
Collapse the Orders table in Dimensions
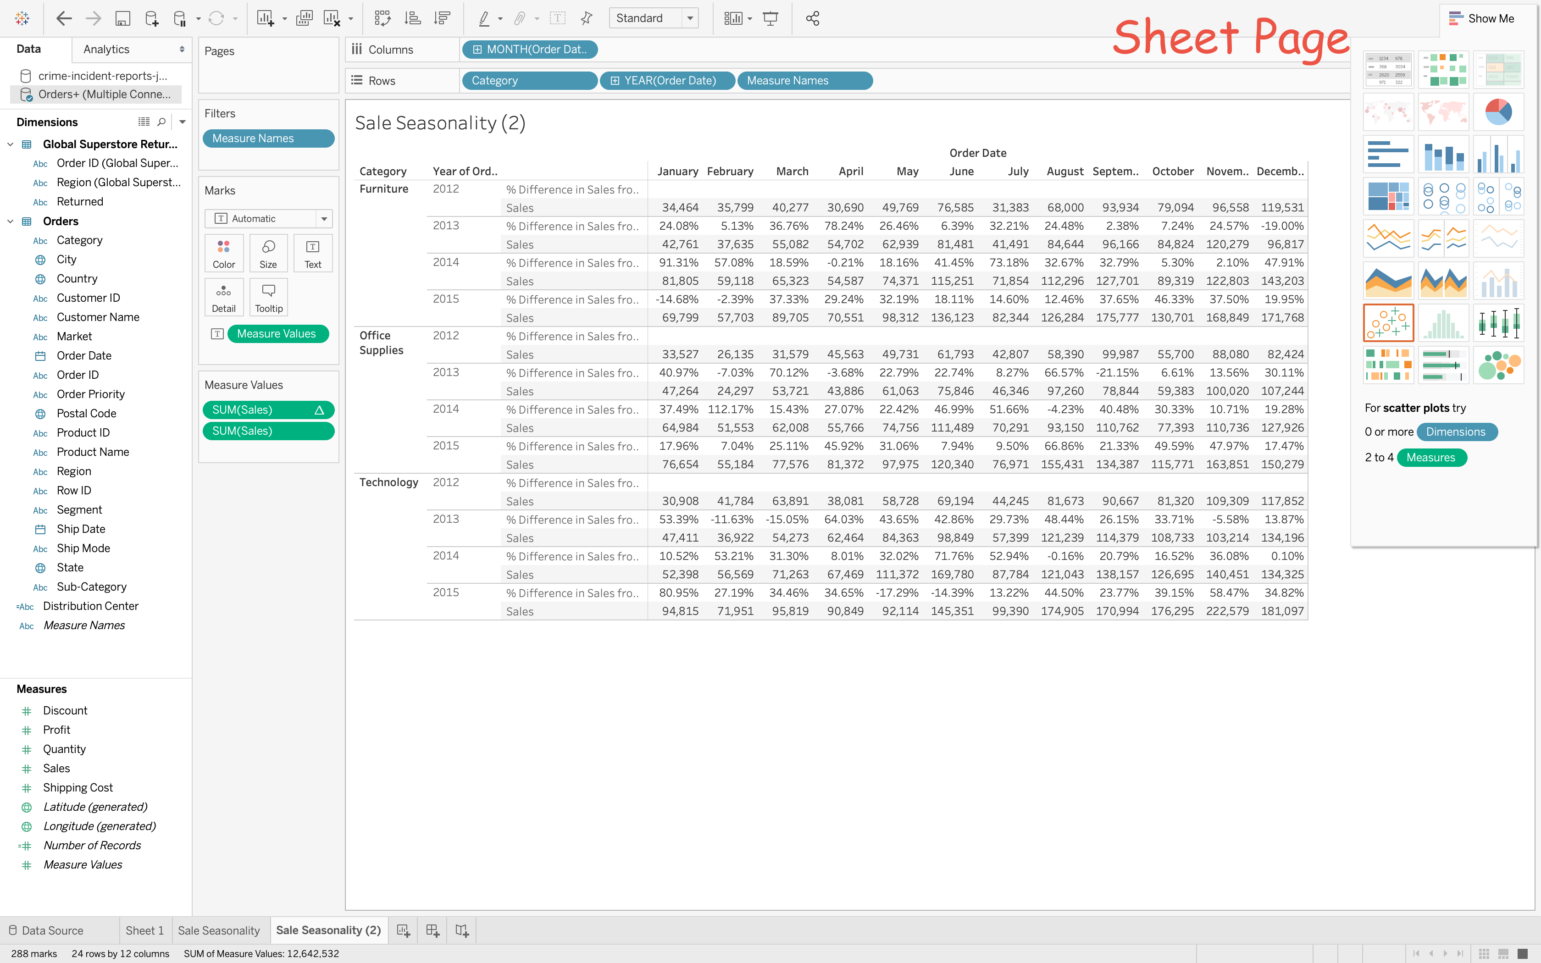pyautogui.click(x=10, y=221)
